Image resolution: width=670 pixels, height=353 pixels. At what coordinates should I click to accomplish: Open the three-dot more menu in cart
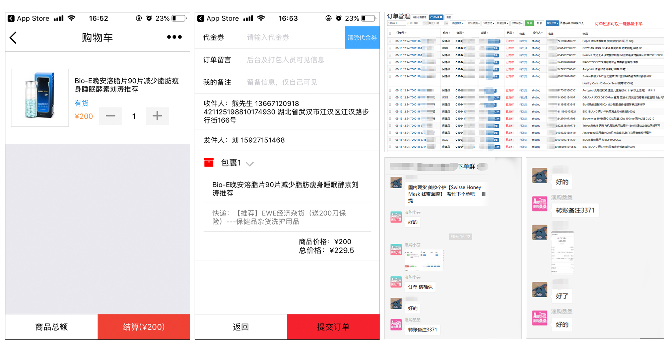coord(174,37)
